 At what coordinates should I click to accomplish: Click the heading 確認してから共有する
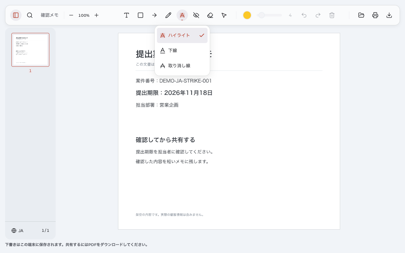(x=165, y=140)
